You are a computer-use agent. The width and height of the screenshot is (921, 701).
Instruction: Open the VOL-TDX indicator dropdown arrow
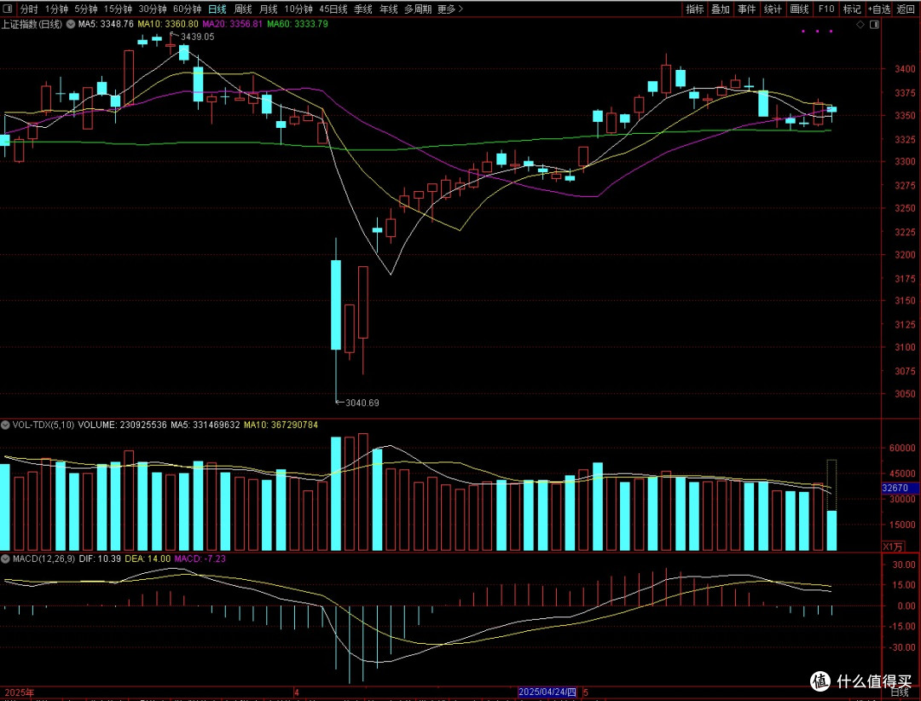[5, 425]
